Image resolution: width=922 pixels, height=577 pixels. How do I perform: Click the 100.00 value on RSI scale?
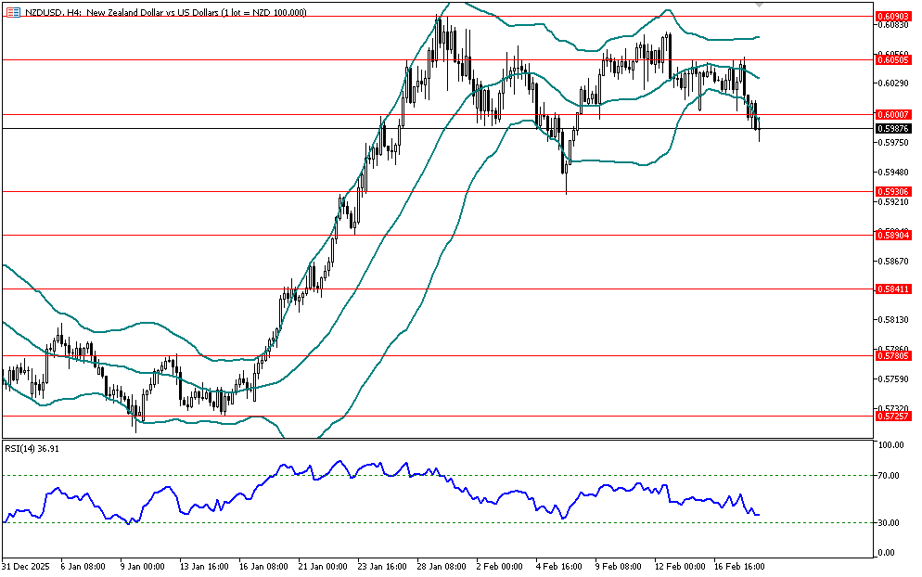pos(890,445)
